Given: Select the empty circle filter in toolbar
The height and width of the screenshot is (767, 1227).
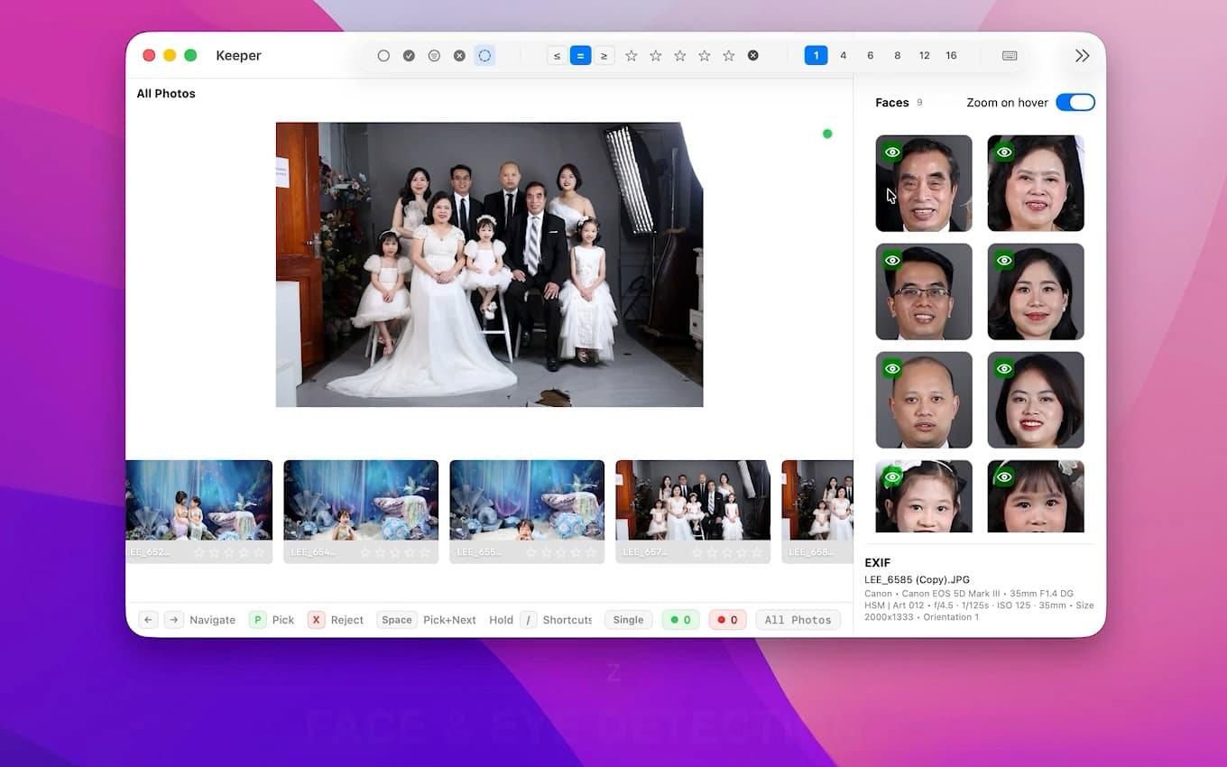Looking at the screenshot, I should tap(383, 56).
